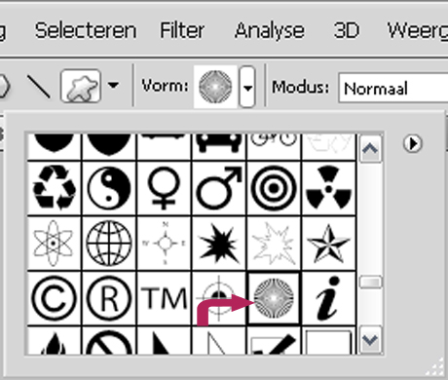448x380 pixels.
Task: Choose the flame shape
Action: [55, 341]
